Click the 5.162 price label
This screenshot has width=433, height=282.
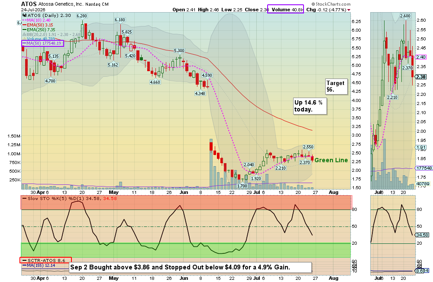click(113, 65)
